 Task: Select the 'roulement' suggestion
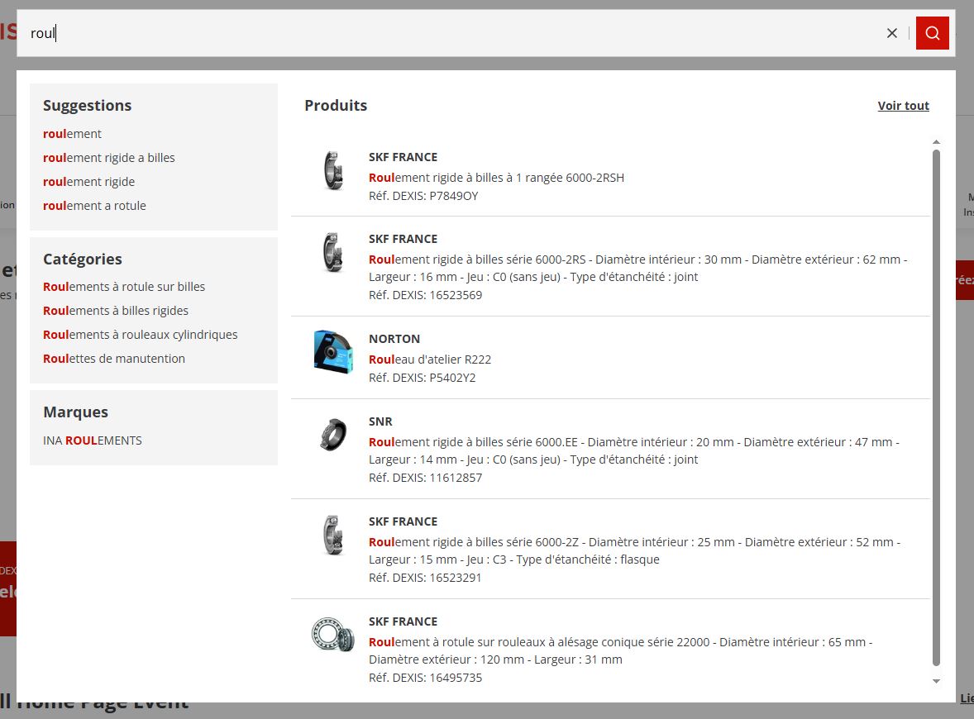point(72,134)
